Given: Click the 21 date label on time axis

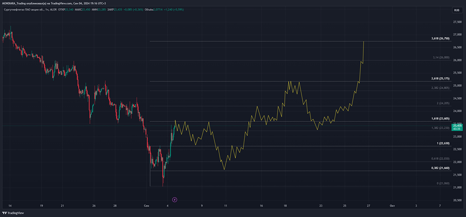Looking at the screenshot, I should coord(62,206).
